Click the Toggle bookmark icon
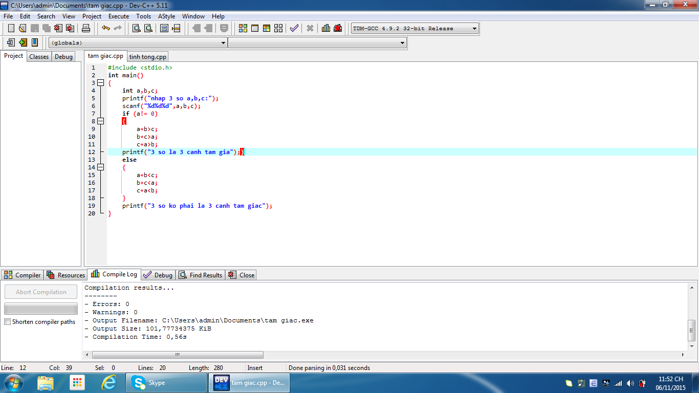Viewport: 699px width, 393px height. [35, 42]
